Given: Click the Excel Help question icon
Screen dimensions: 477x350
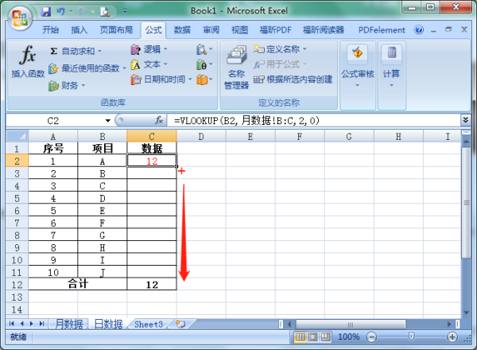Looking at the screenshot, I should click(x=419, y=29).
